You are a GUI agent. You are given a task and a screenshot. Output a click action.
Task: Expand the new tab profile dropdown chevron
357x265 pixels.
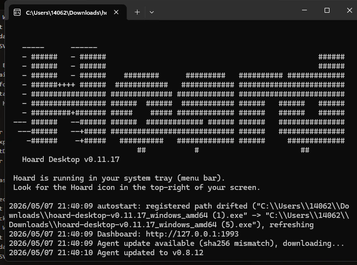pyautogui.click(x=152, y=12)
